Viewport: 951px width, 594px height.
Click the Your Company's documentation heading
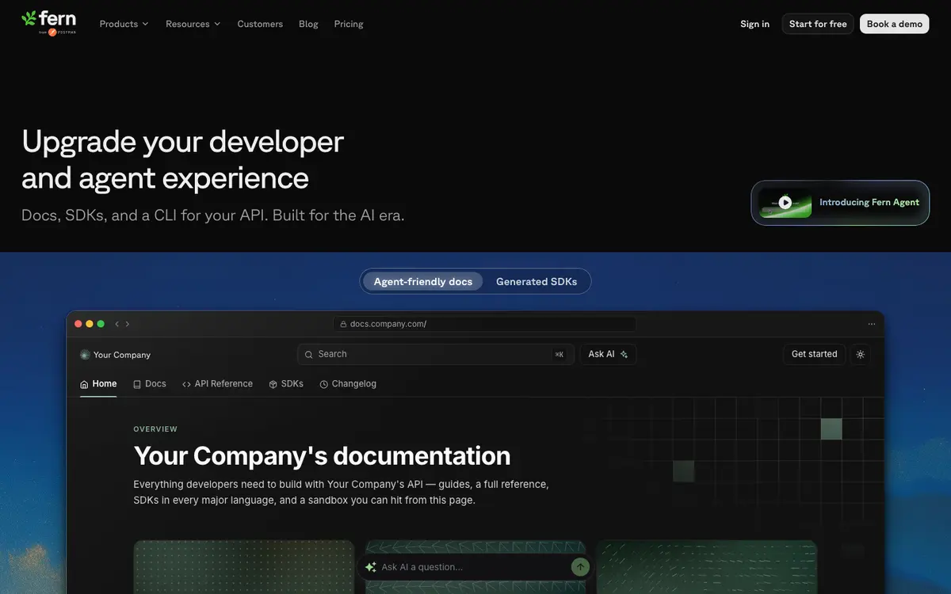tap(322, 456)
